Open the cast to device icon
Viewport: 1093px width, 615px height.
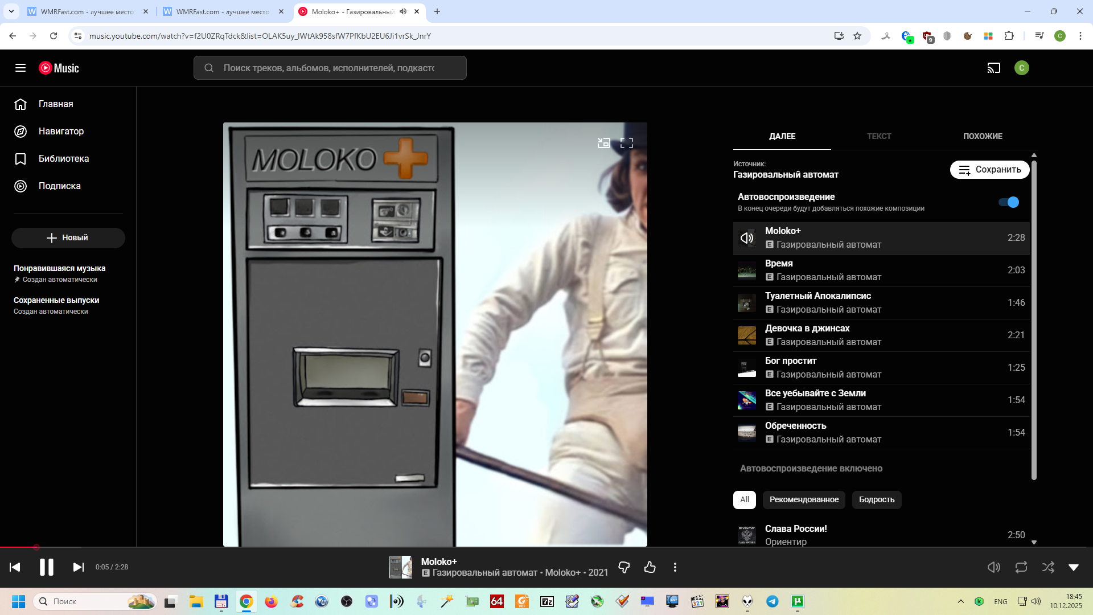click(993, 68)
